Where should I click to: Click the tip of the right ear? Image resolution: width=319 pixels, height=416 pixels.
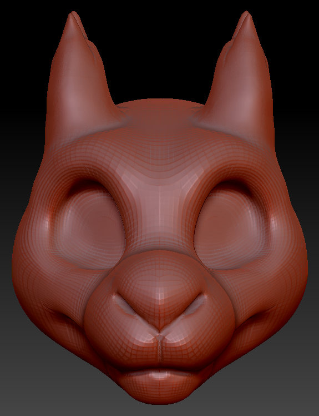(247, 16)
